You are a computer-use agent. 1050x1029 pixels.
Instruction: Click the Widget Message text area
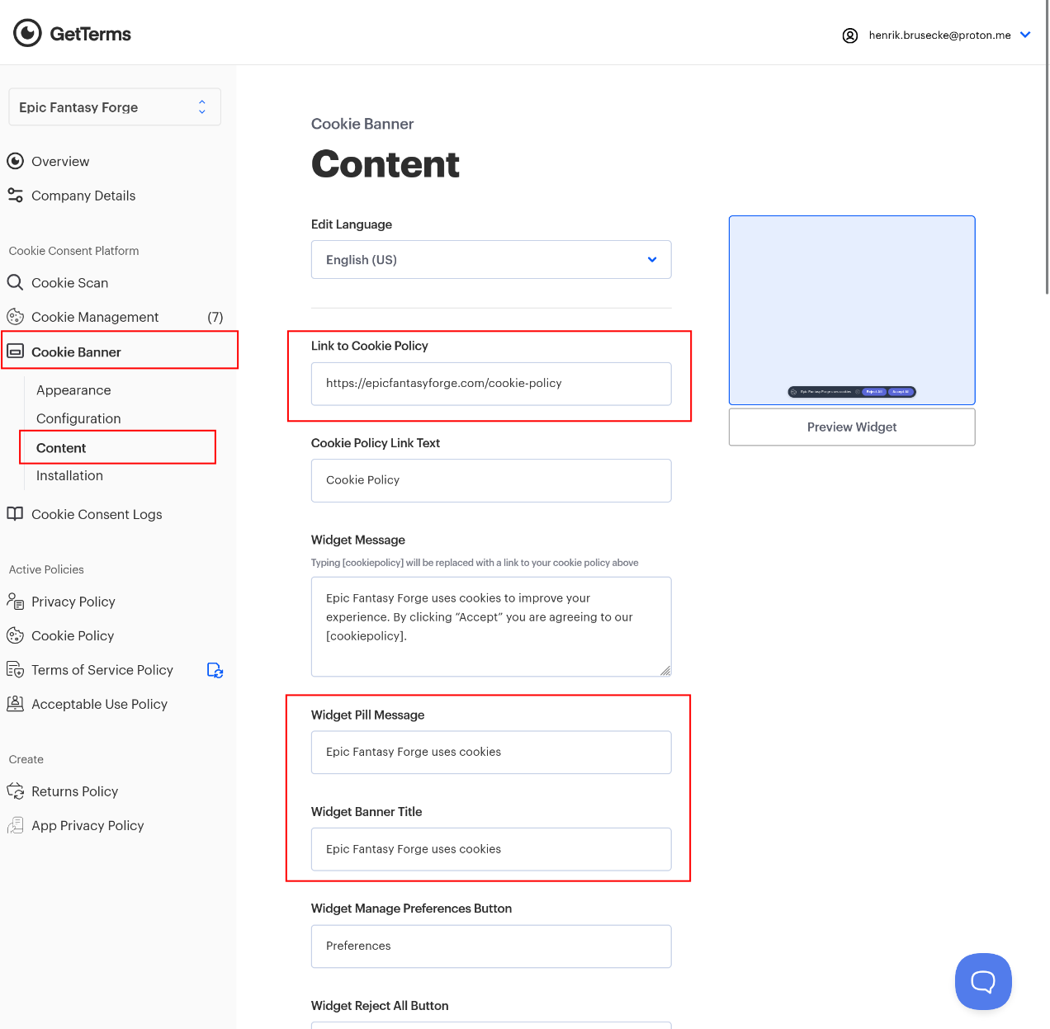point(491,626)
